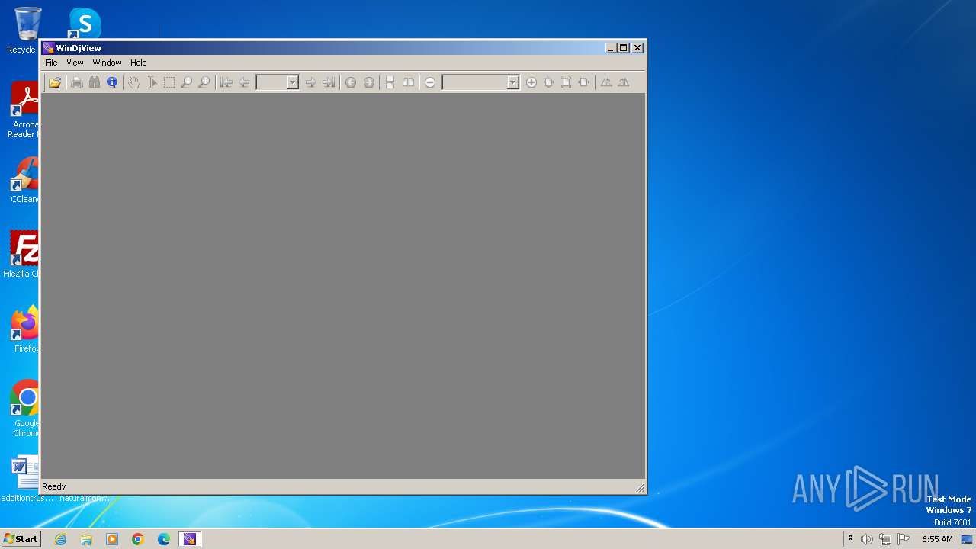The height and width of the screenshot is (549, 976).
Task: Open Chrome from the taskbar
Action: [138, 539]
